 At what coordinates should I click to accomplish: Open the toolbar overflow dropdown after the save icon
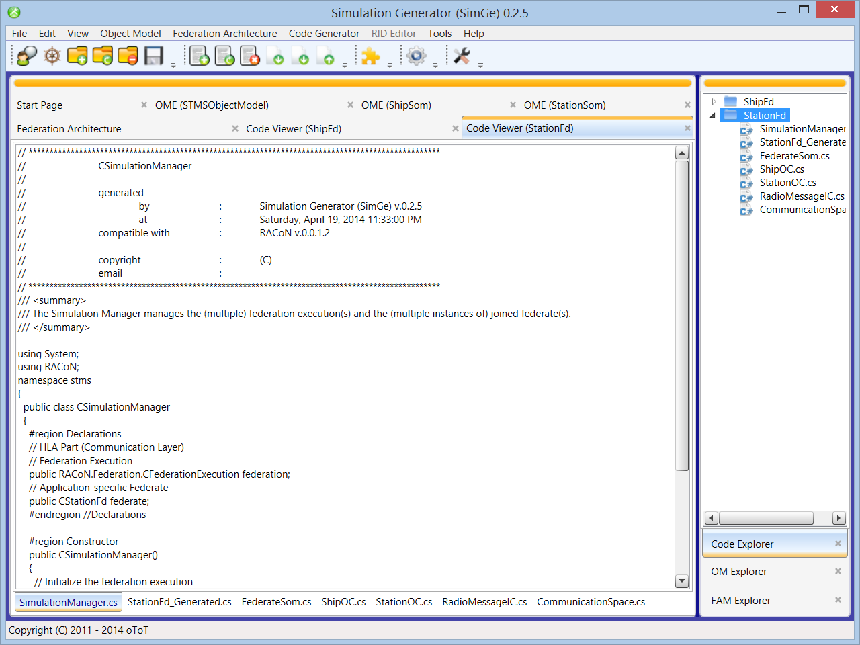coord(173,65)
